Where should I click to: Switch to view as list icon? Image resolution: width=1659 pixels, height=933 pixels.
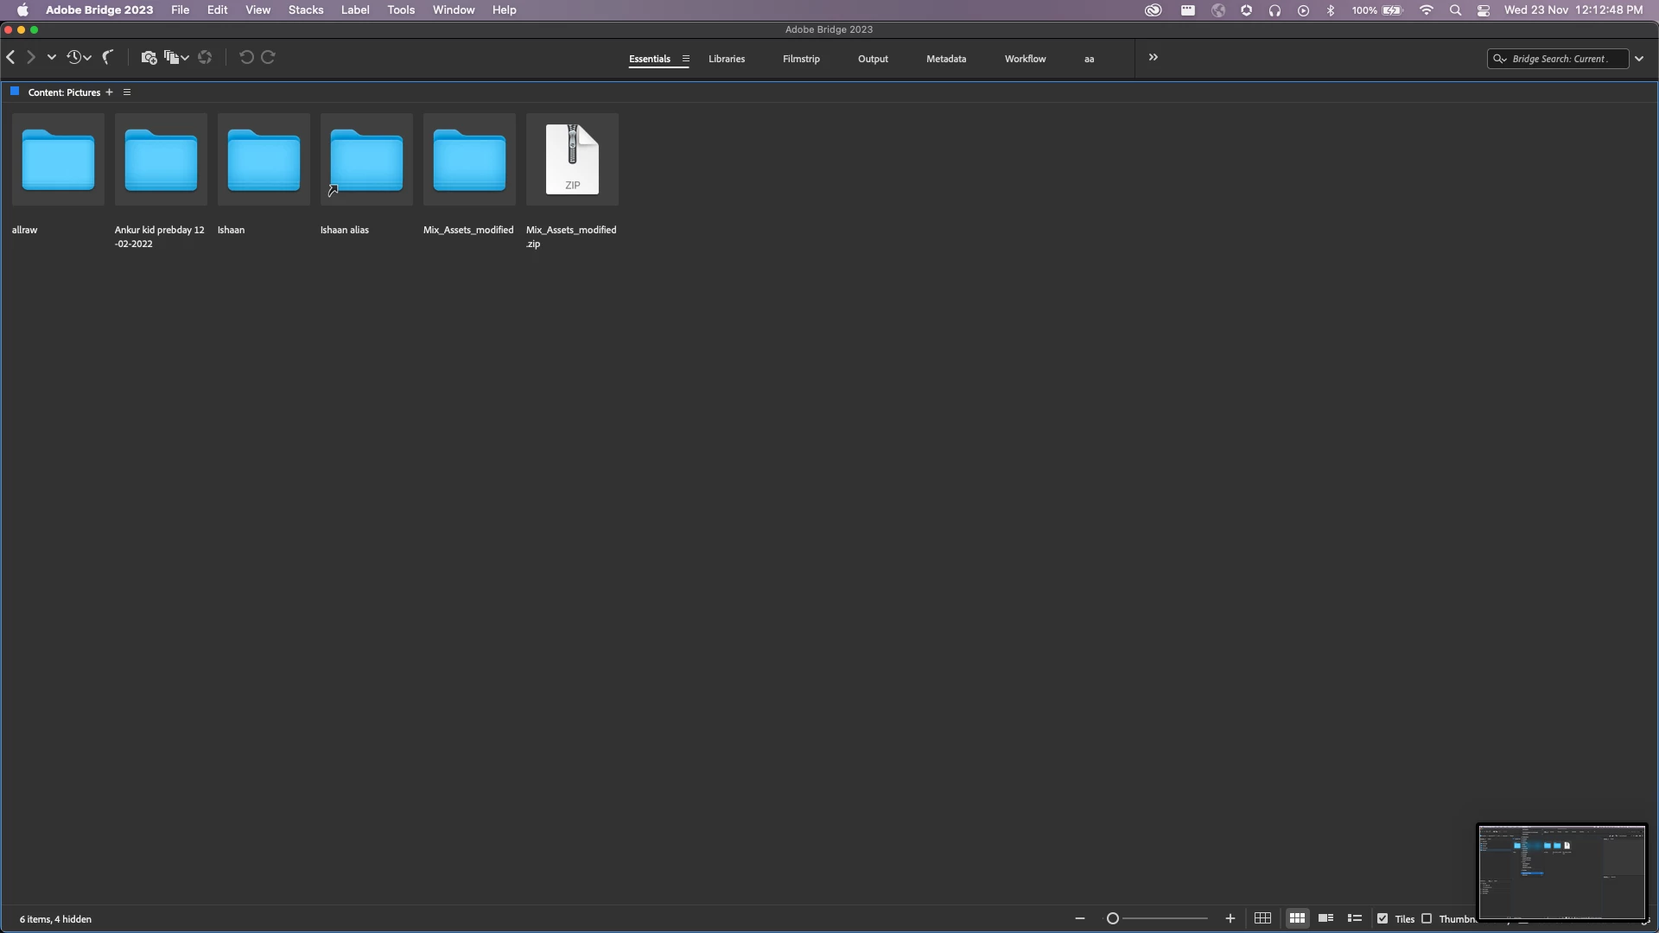coord(1355,918)
